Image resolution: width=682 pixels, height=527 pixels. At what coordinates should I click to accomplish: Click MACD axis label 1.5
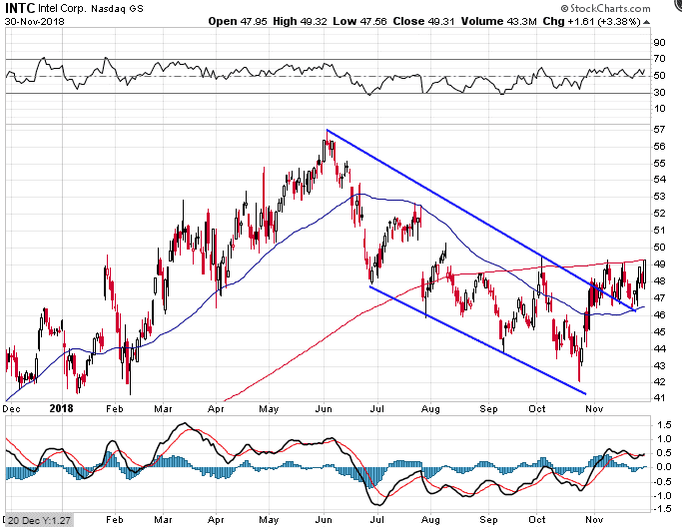(x=662, y=425)
